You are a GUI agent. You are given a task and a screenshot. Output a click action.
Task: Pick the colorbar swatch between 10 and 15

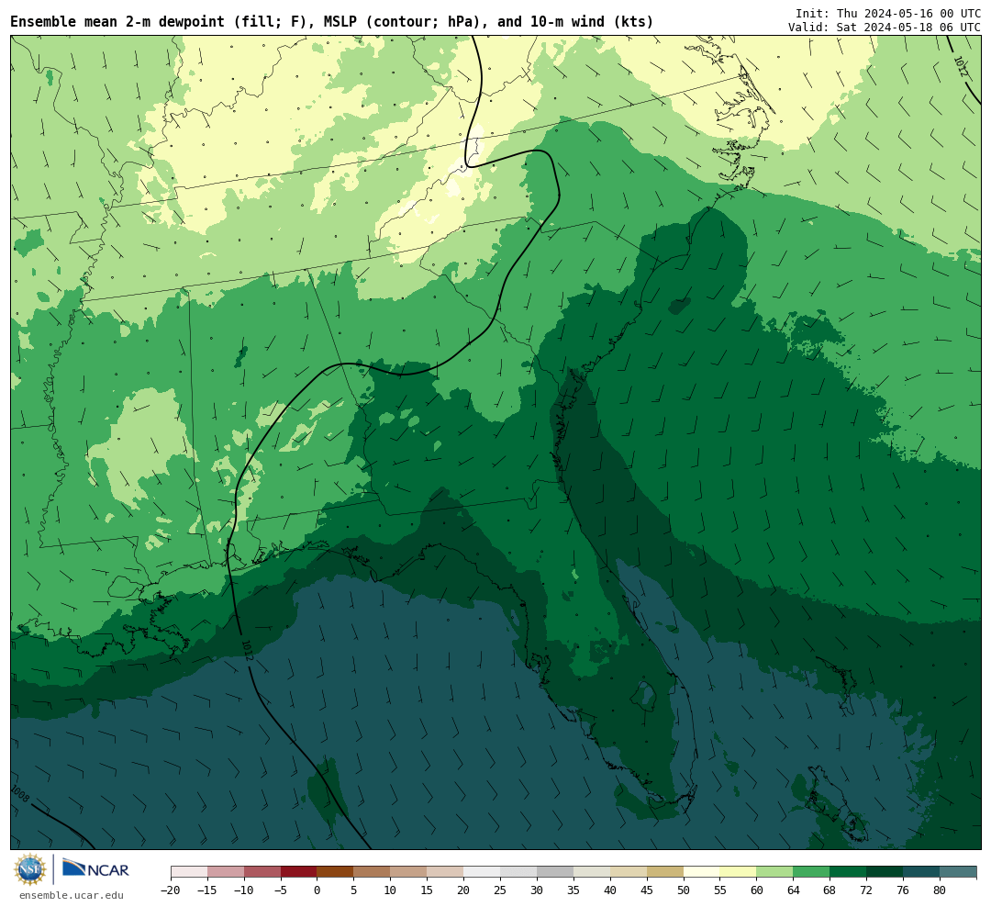click(x=409, y=872)
